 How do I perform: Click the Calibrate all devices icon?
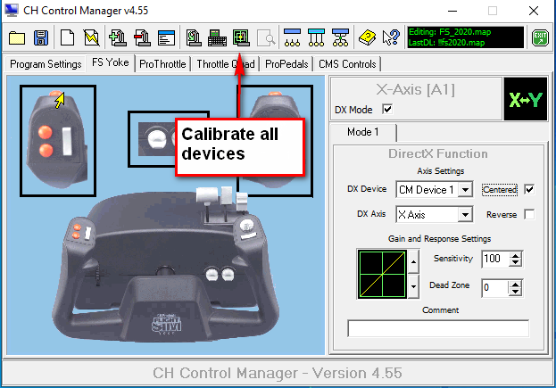coord(239,37)
